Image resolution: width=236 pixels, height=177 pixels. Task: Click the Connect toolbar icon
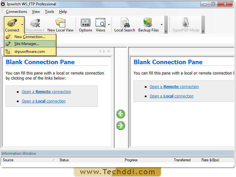[x=12, y=24]
